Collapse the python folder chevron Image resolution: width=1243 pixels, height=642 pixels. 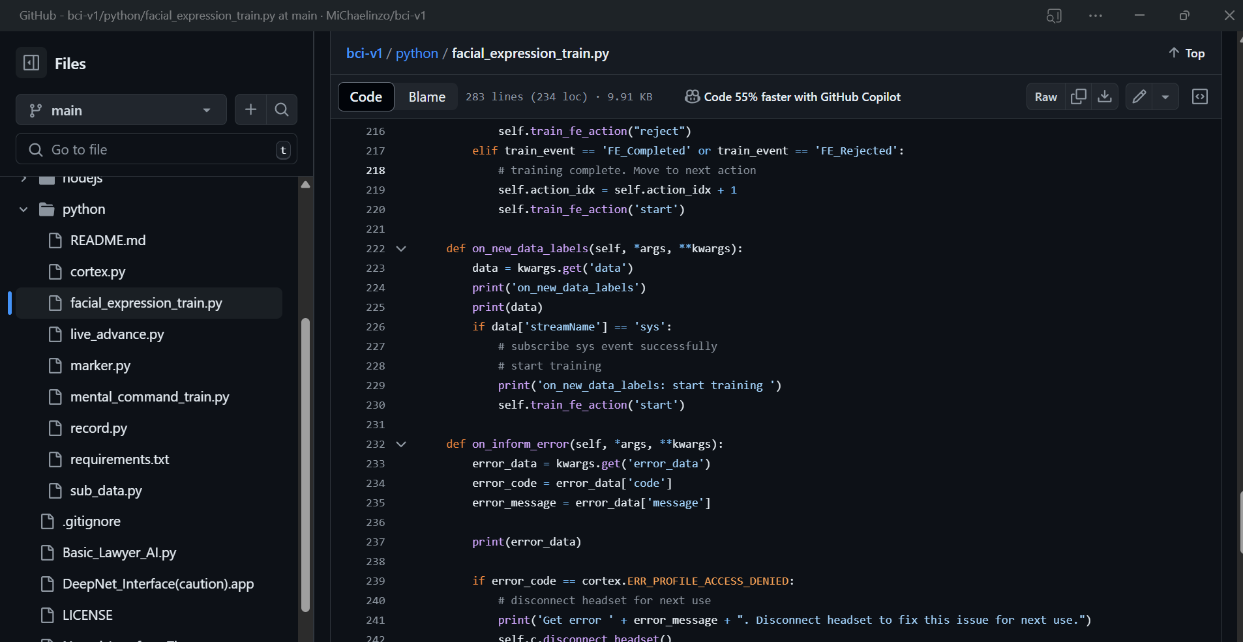pyautogui.click(x=23, y=209)
